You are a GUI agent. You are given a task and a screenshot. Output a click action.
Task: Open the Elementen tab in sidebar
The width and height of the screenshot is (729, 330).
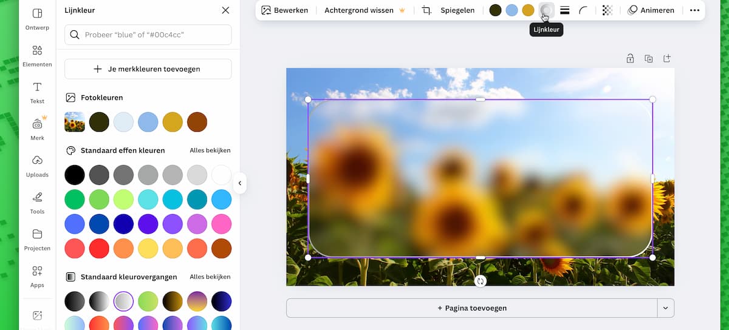(x=37, y=55)
